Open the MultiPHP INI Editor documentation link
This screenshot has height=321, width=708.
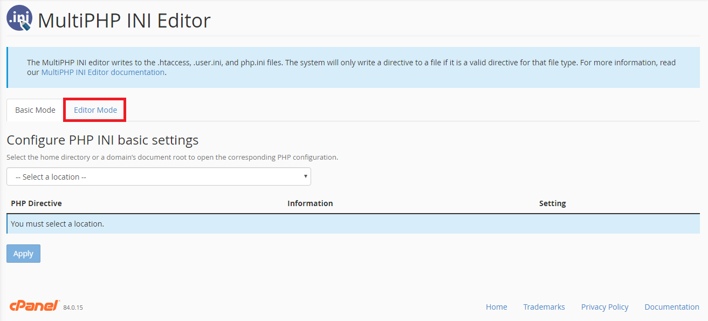tap(103, 72)
